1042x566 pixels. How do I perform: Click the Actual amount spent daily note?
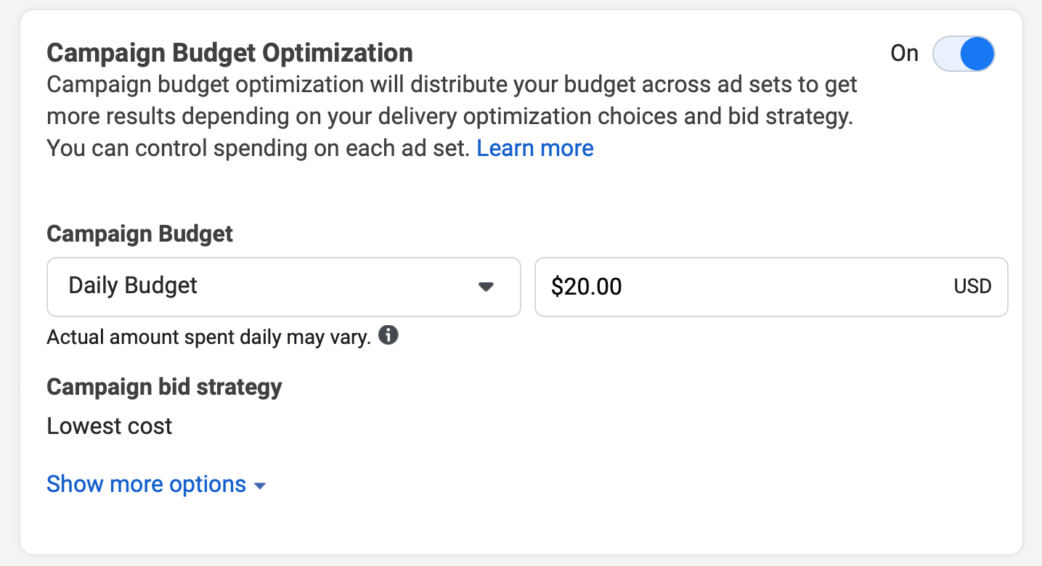pyautogui.click(x=209, y=337)
